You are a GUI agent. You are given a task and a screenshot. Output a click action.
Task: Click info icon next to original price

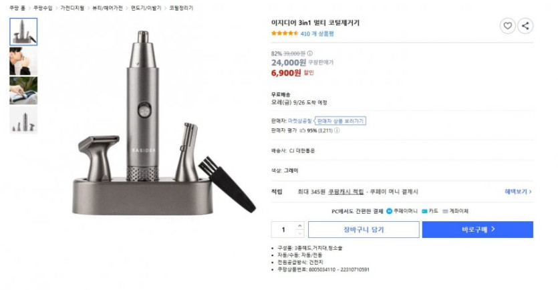(310, 53)
